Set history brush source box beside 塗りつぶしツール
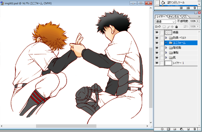202x132 pixels. pos(157,2)
